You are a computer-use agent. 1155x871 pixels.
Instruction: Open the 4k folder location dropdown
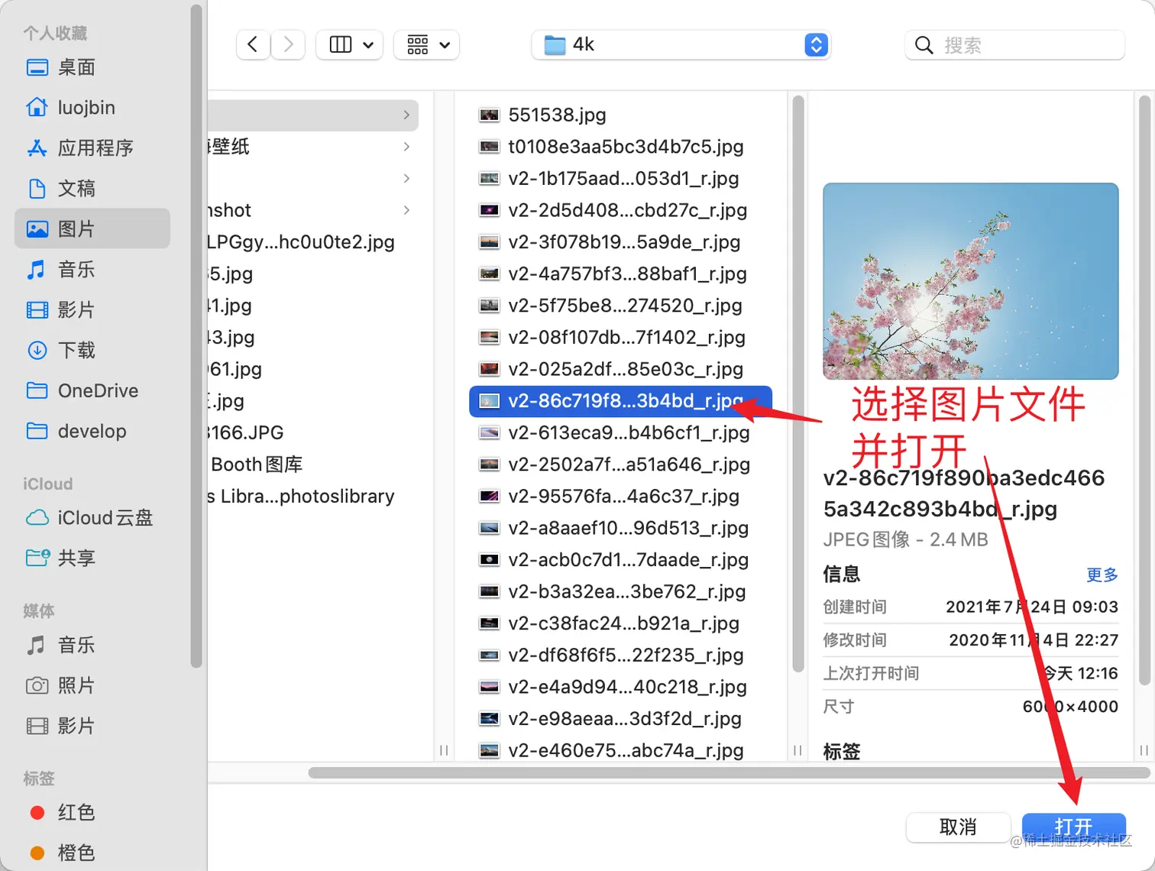815,44
